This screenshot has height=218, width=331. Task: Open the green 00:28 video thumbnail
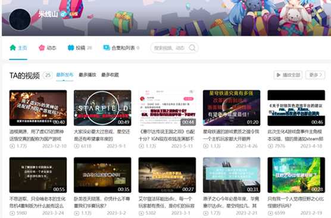point(296,175)
